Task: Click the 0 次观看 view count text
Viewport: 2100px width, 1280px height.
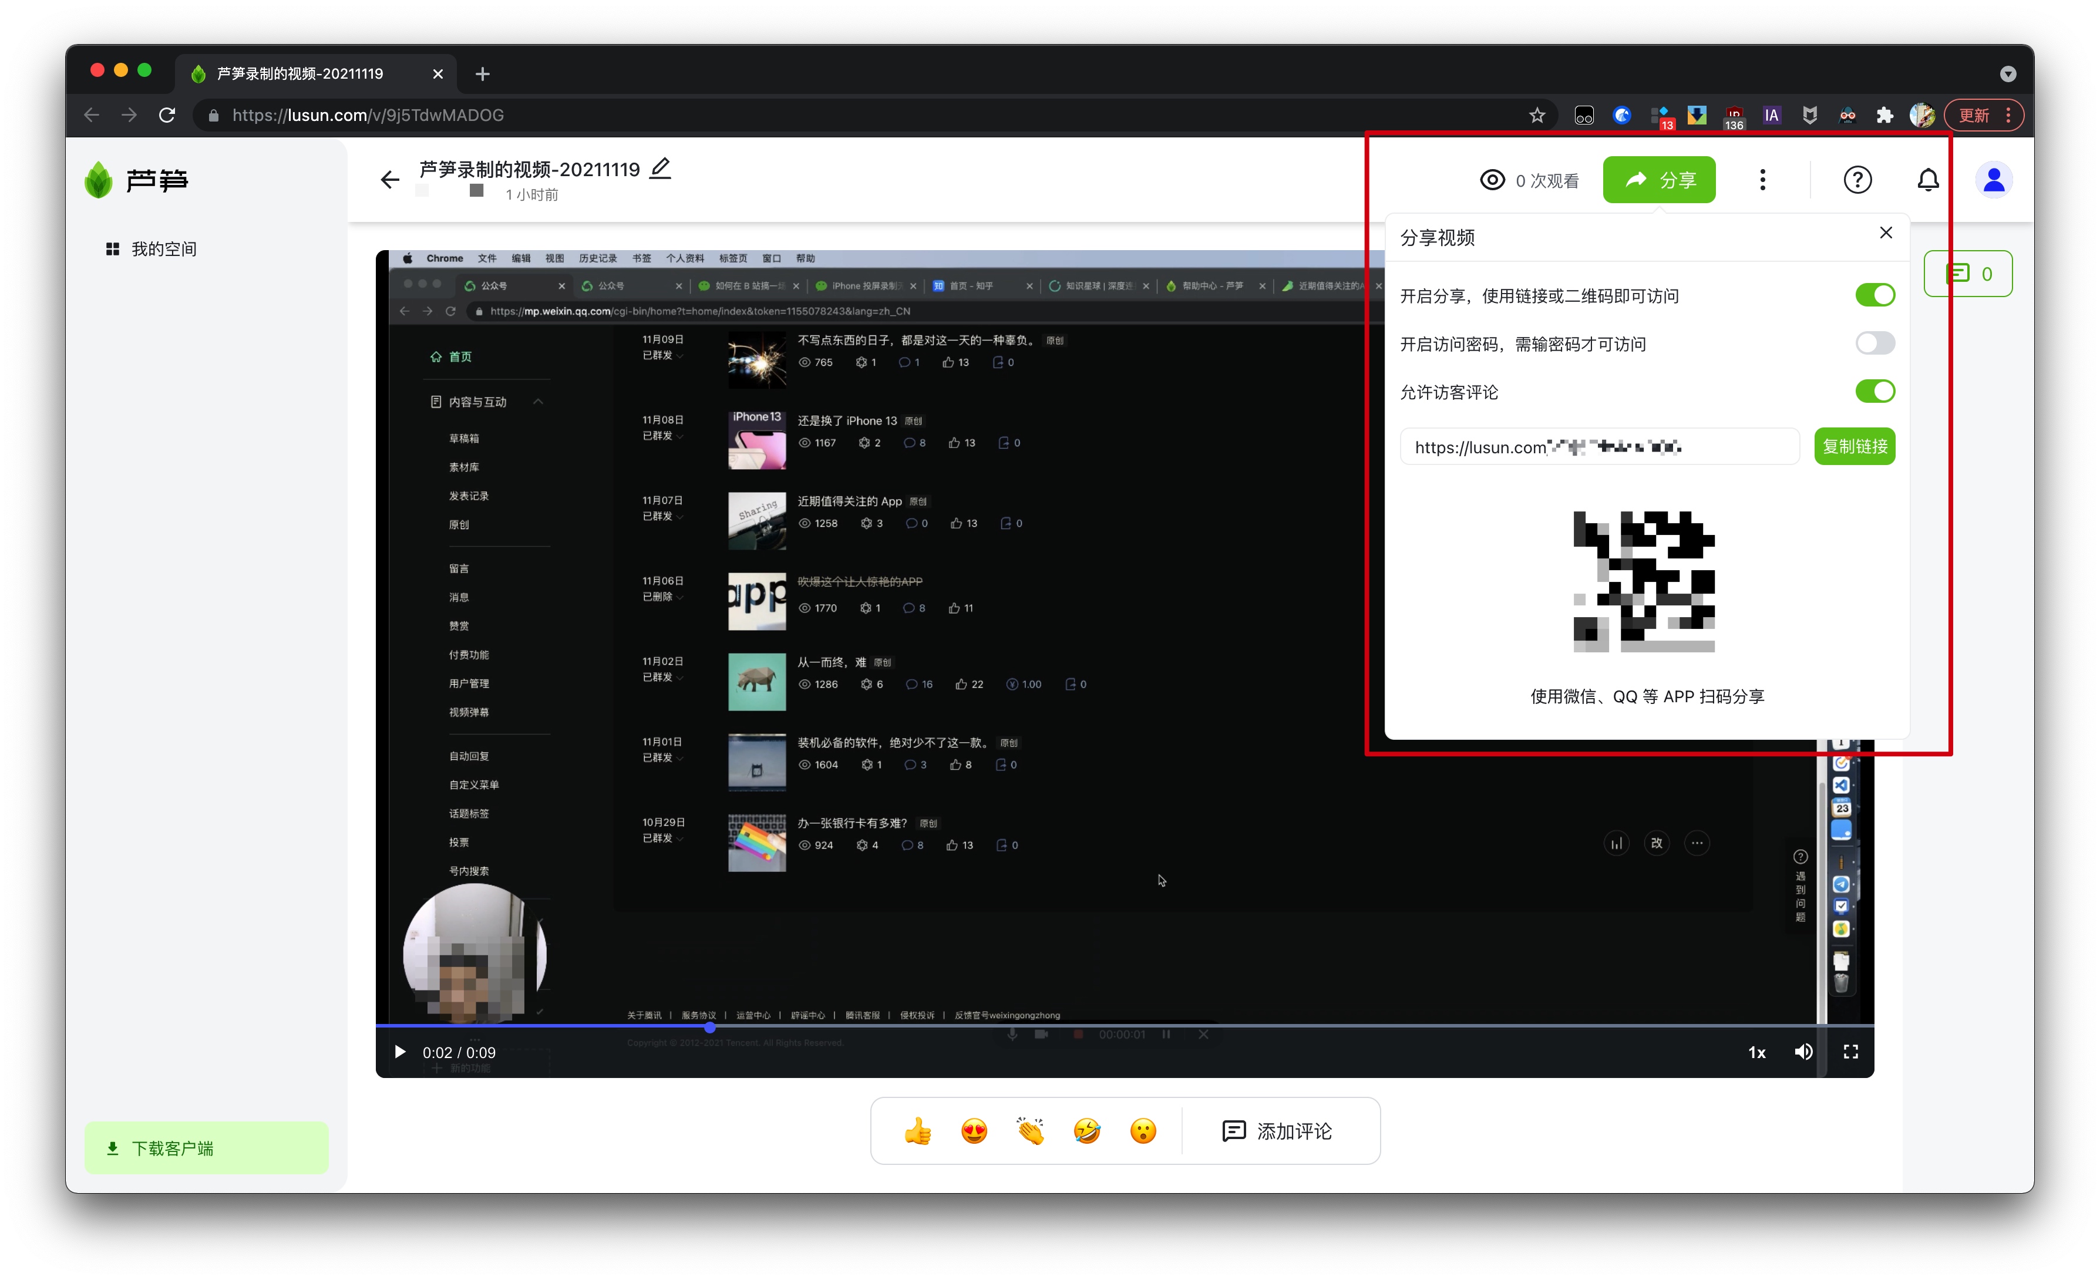Action: coord(1546,181)
